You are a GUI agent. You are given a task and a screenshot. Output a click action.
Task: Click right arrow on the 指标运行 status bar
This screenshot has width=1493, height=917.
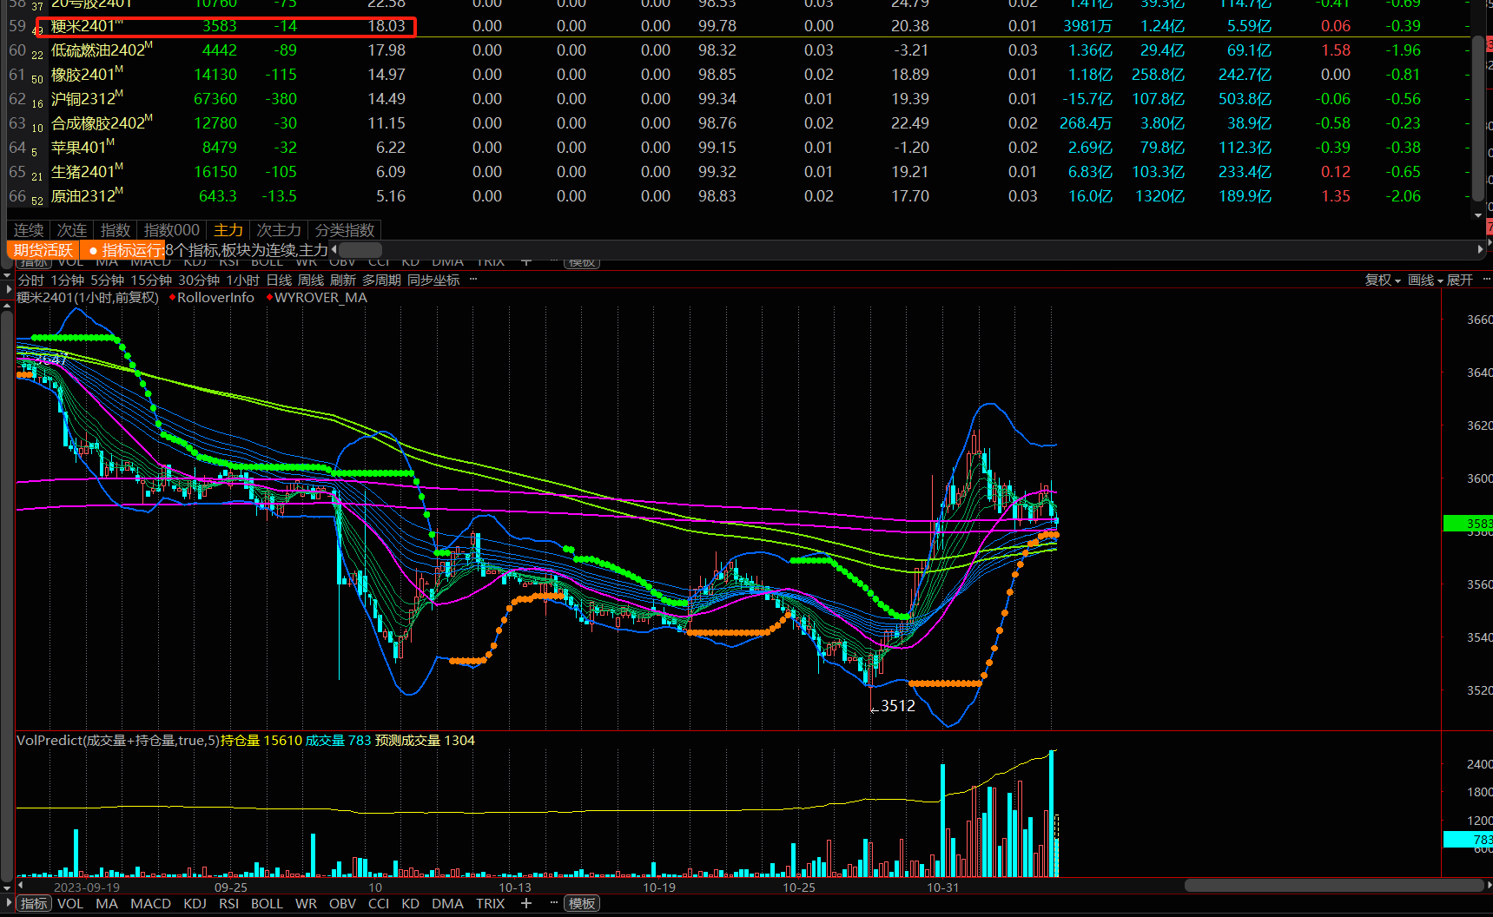[x=1480, y=250]
